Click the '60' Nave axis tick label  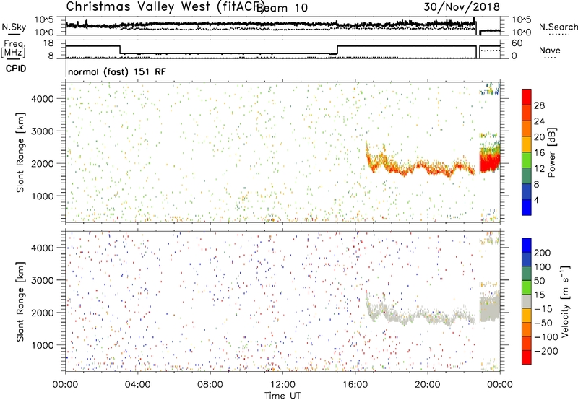tap(517, 43)
